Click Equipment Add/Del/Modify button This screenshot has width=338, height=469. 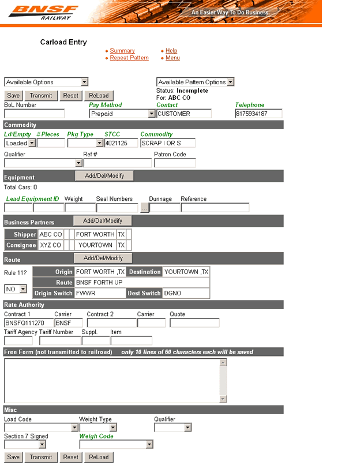(104, 176)
